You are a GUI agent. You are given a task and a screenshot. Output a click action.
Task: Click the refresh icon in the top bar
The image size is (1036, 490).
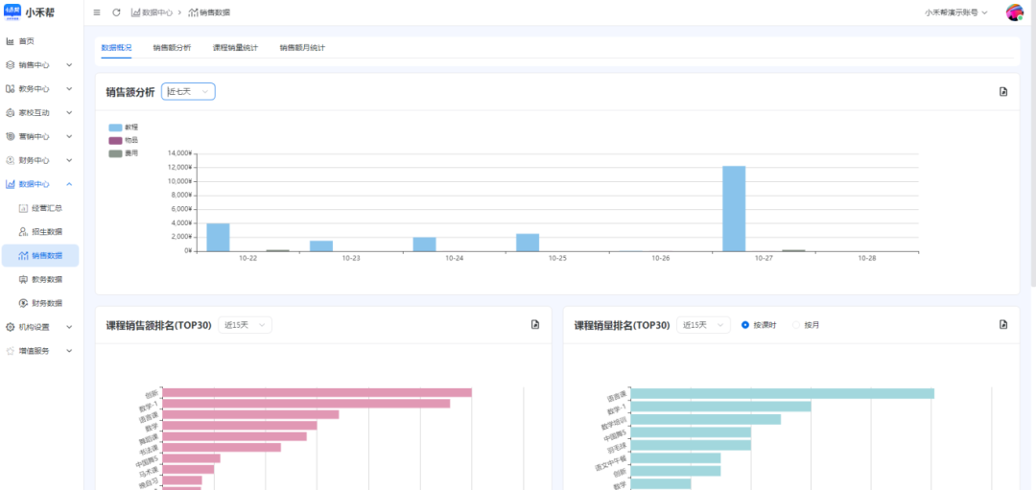point(116,12)
